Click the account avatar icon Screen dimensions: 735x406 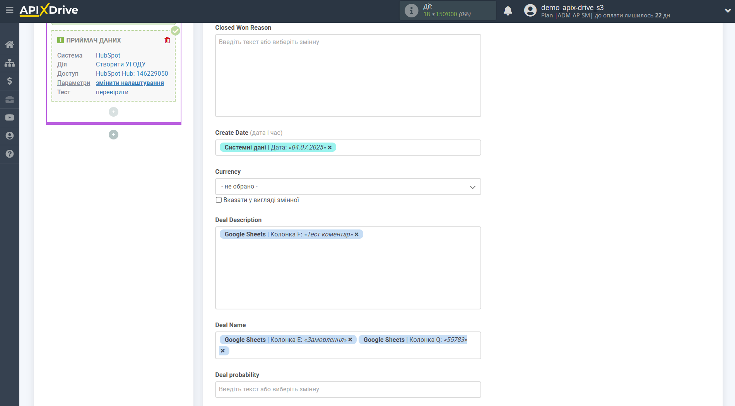pos(530,10)
